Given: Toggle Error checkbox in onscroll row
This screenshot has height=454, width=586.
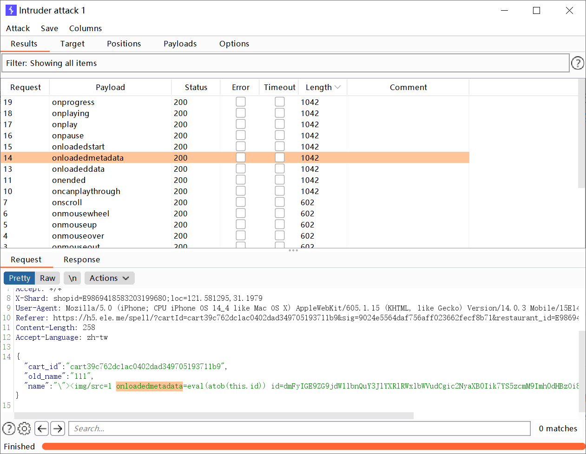Looking at the screenshot, I should [240, 202].
